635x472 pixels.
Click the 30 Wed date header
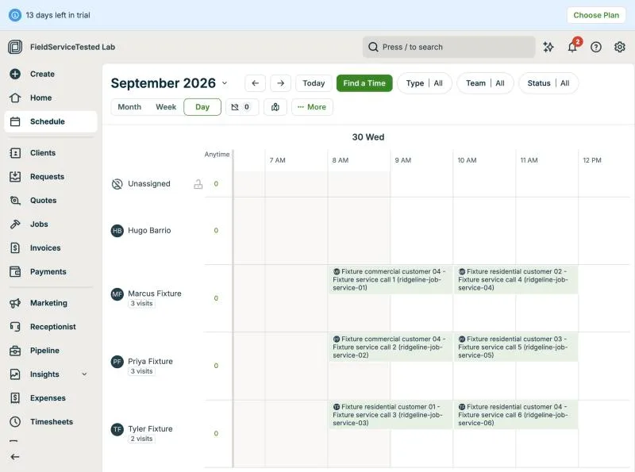(368, 137)
